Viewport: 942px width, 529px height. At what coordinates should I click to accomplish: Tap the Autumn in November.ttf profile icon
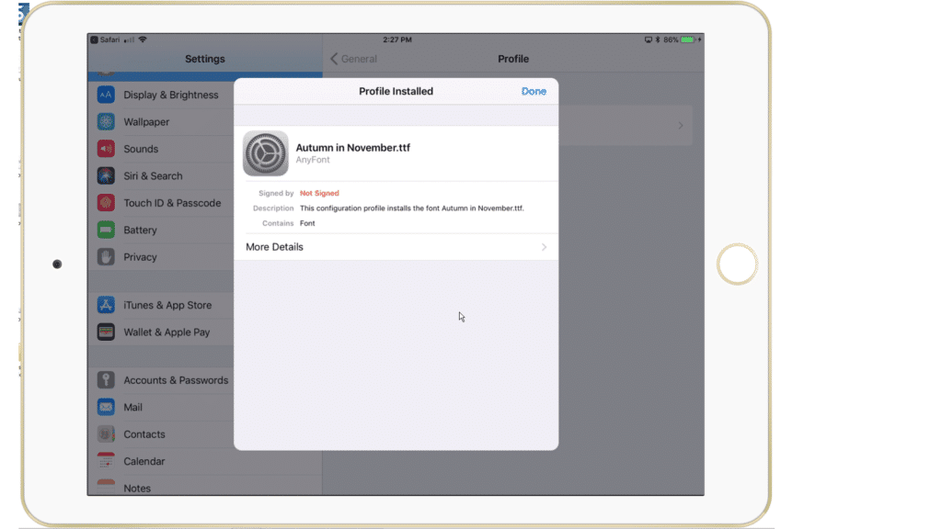(266, 153)
